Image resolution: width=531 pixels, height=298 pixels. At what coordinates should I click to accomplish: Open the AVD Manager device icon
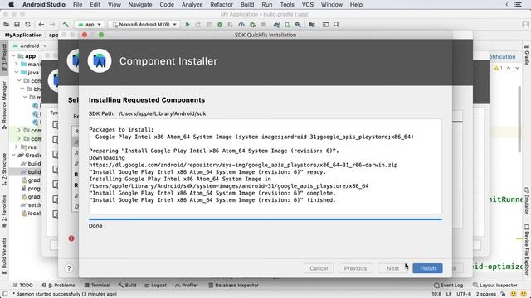pyautogui.click(x=288, y=24)
